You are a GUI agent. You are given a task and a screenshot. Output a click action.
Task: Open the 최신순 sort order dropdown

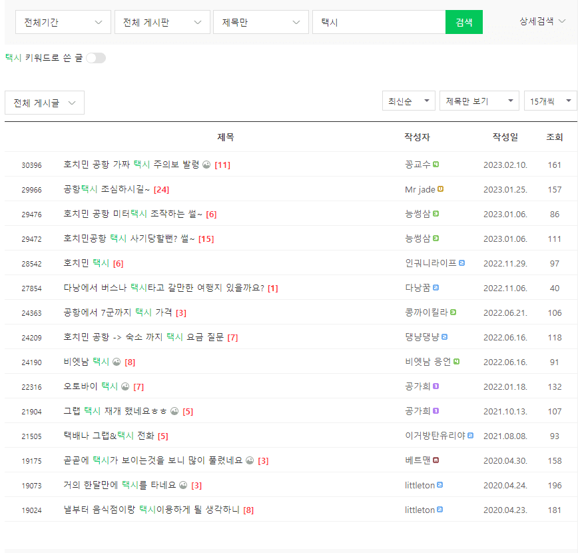point(408,101)
